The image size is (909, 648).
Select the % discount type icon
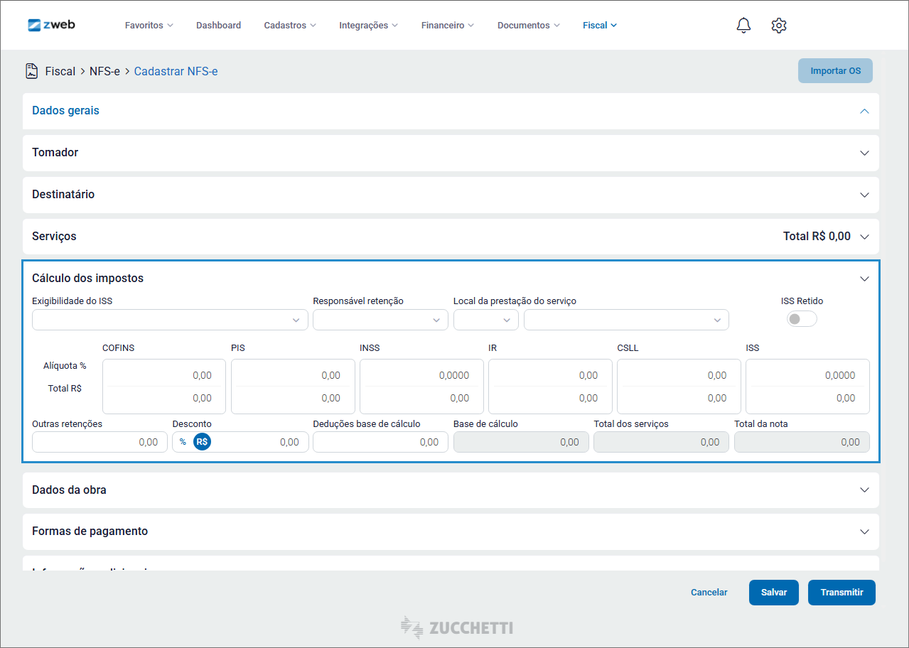tap(183, 442)
